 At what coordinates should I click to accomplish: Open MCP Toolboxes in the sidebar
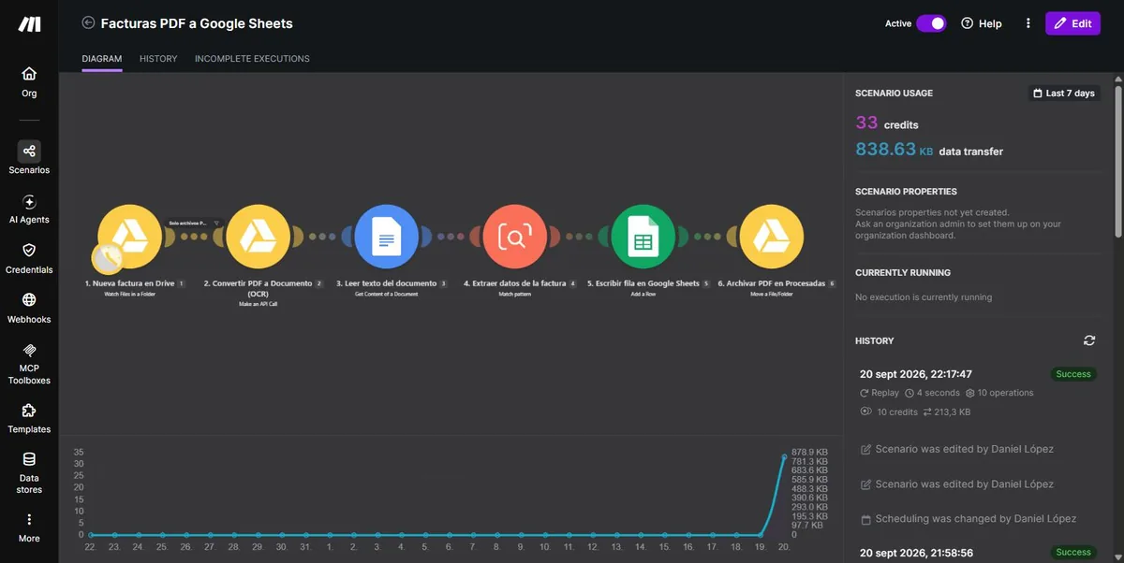click(29, 363)
